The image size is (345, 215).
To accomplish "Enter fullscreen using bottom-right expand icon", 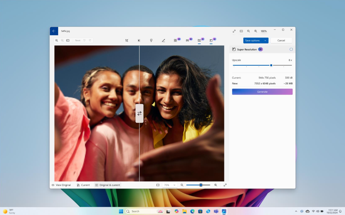I will [x=225, y=185].
